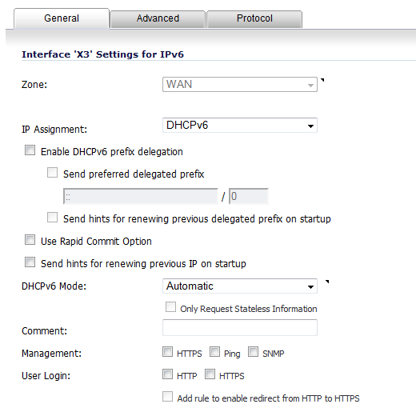The height and width of the screenshot is (404, 416).
Task: Click the tooltip marker beside DHCPv6 Mode
Action: pos(327,282)
